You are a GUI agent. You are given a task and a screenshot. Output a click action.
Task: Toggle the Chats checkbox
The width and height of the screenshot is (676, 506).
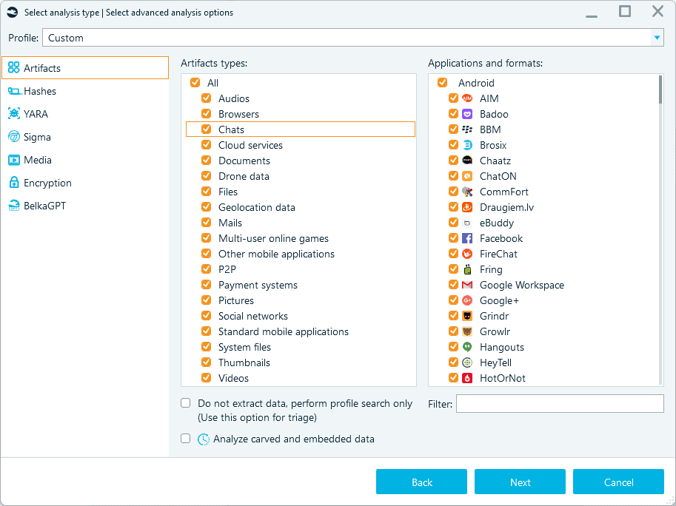207,129
